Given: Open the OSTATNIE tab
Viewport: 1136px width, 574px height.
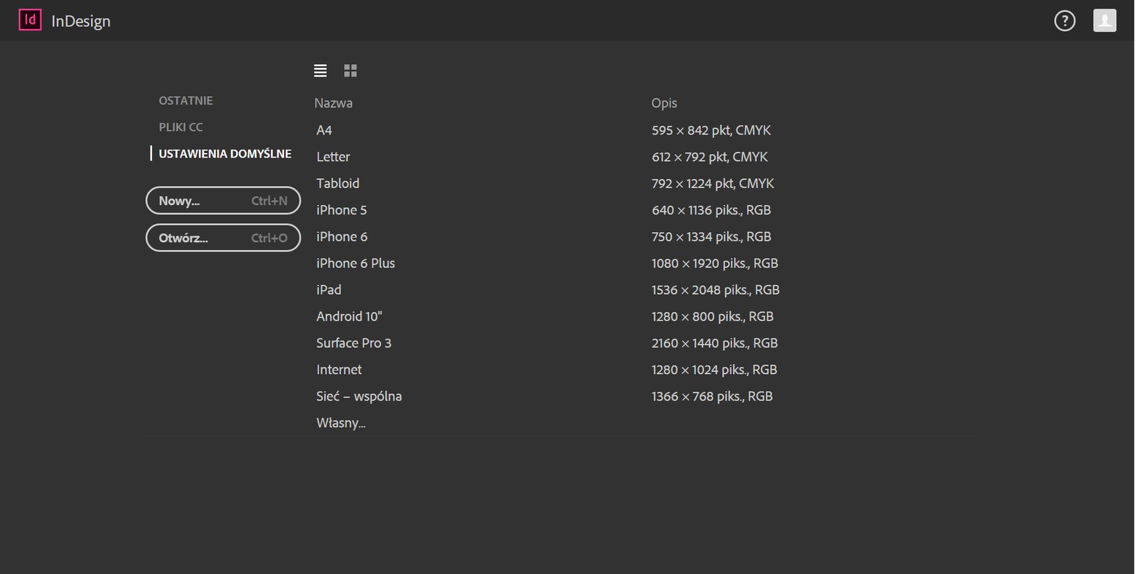Looking at the screenshot, I should pyautogui.click(x=186, y=100).
